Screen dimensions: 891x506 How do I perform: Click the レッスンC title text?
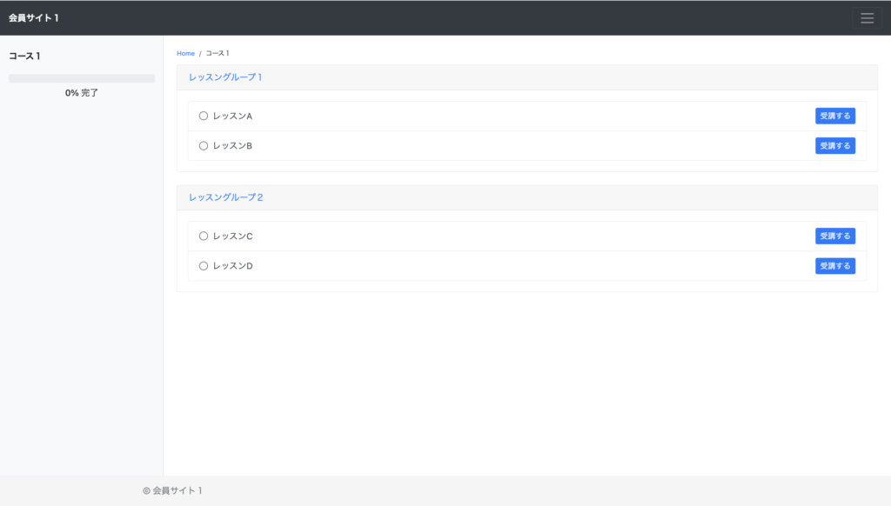pos(232,236)
